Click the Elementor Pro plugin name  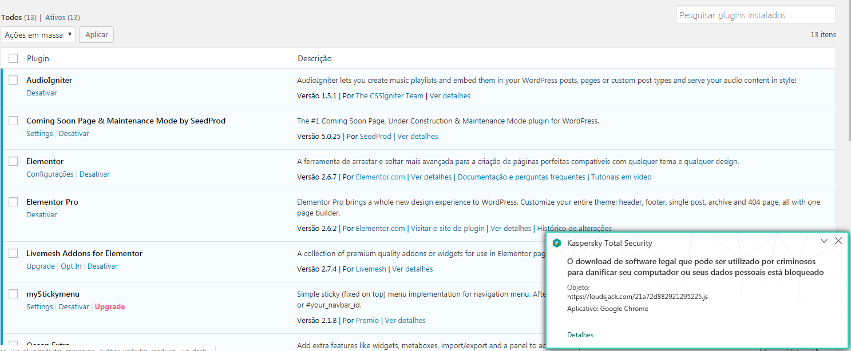(52, 202)
